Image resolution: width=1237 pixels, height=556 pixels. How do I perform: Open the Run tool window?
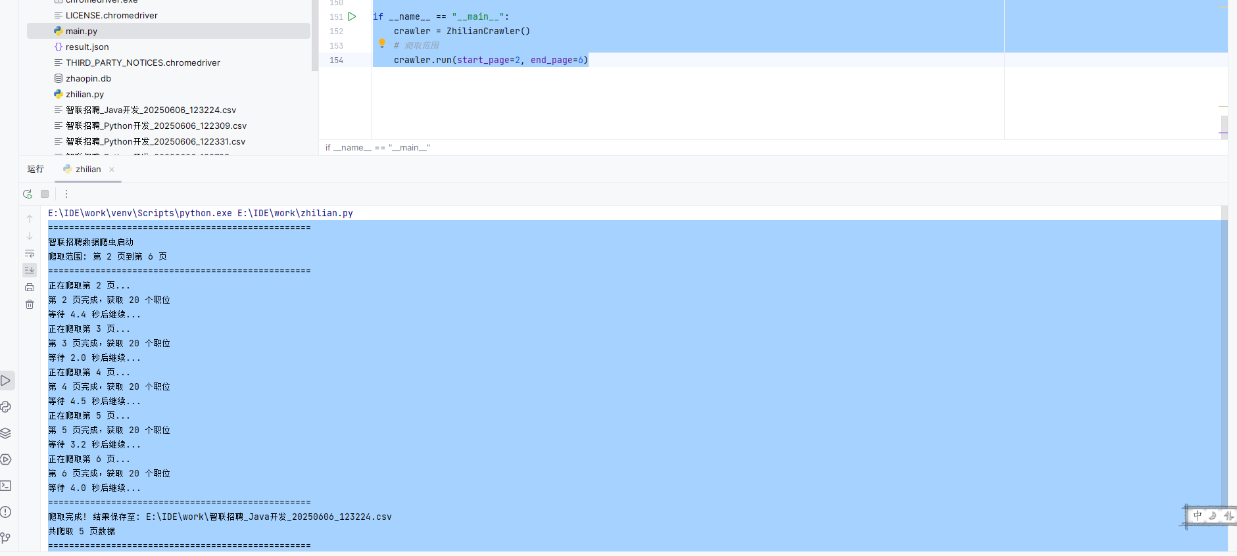(6, 381)
